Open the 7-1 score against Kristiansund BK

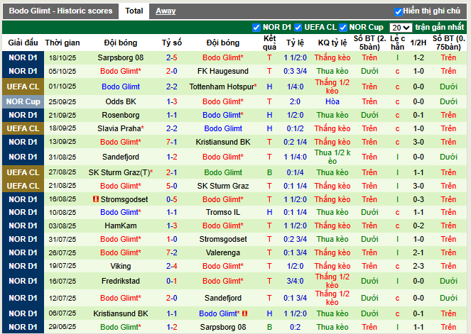[172, 142]
